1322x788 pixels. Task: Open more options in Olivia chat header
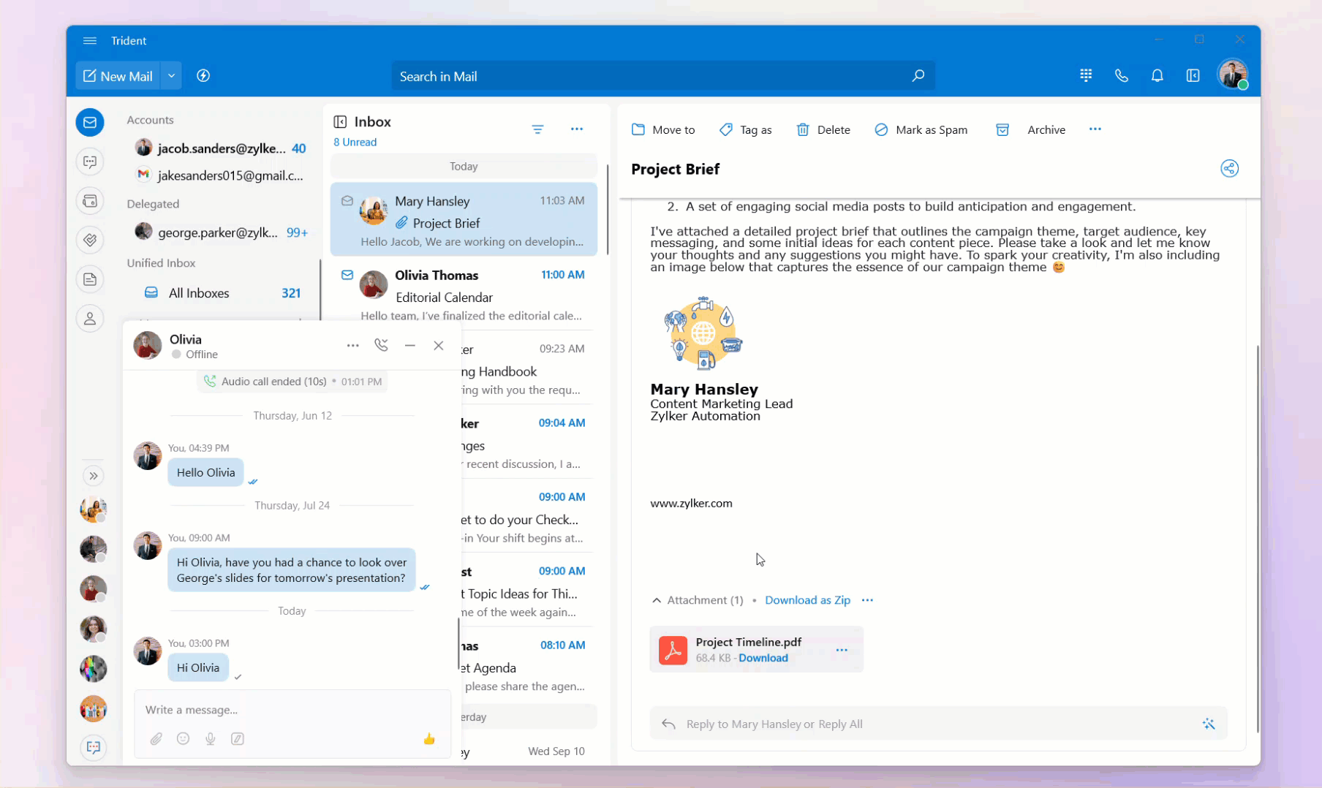click(352, 345)
